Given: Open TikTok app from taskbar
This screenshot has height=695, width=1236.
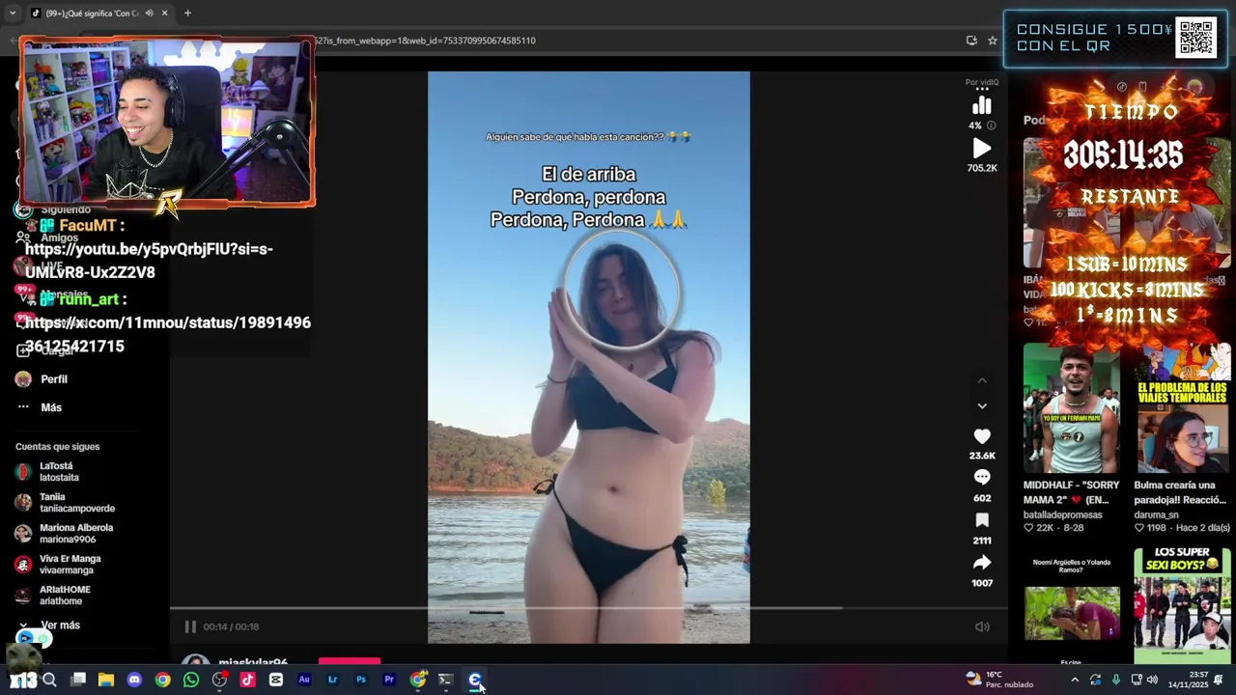Looking at the screenshot, I should tap(247, 680).
